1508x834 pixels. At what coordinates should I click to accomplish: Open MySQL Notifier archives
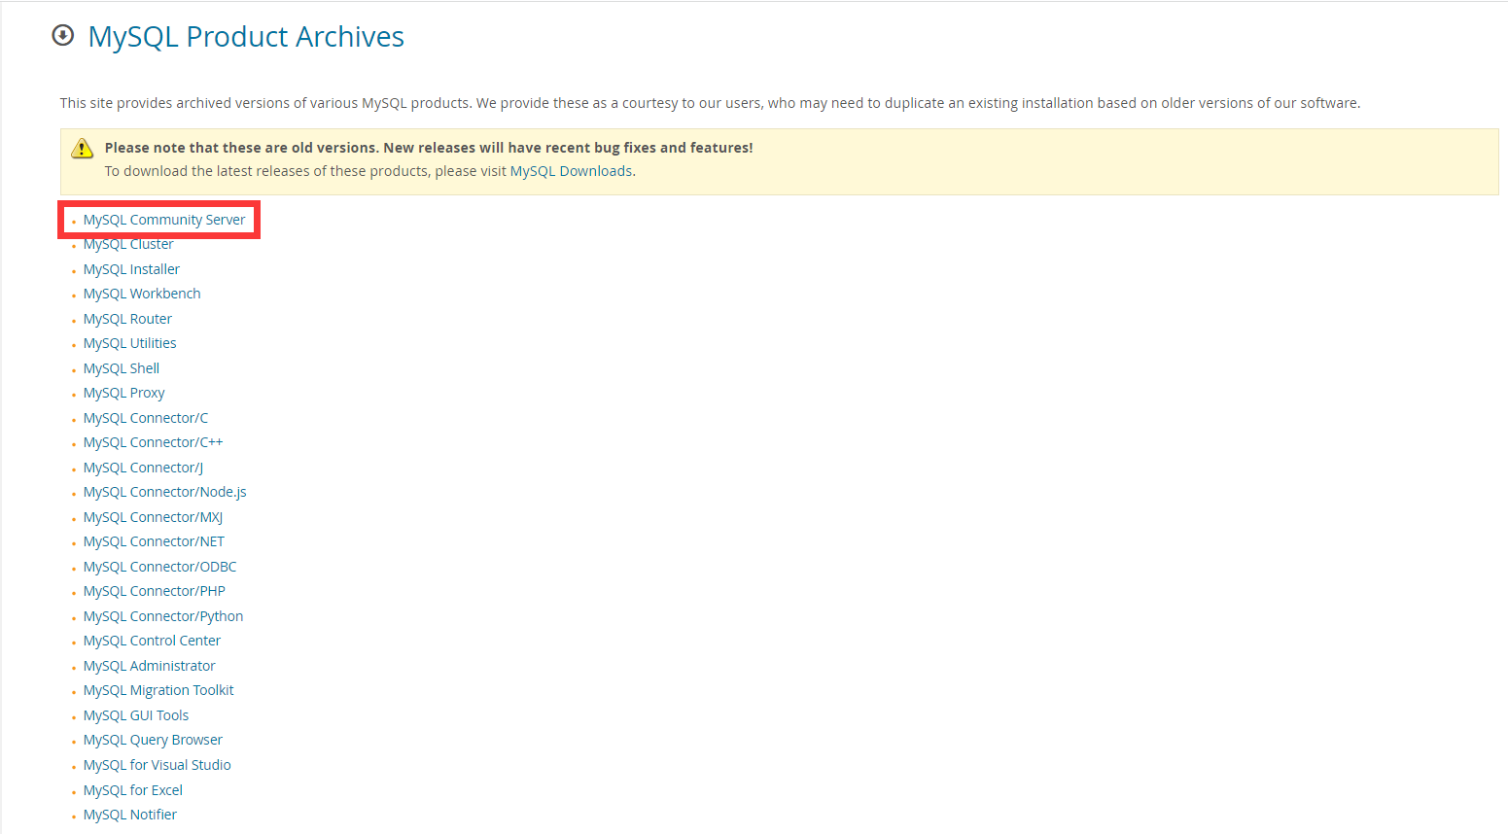pos(130,815)
